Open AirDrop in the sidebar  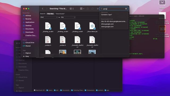click(28, 15)
